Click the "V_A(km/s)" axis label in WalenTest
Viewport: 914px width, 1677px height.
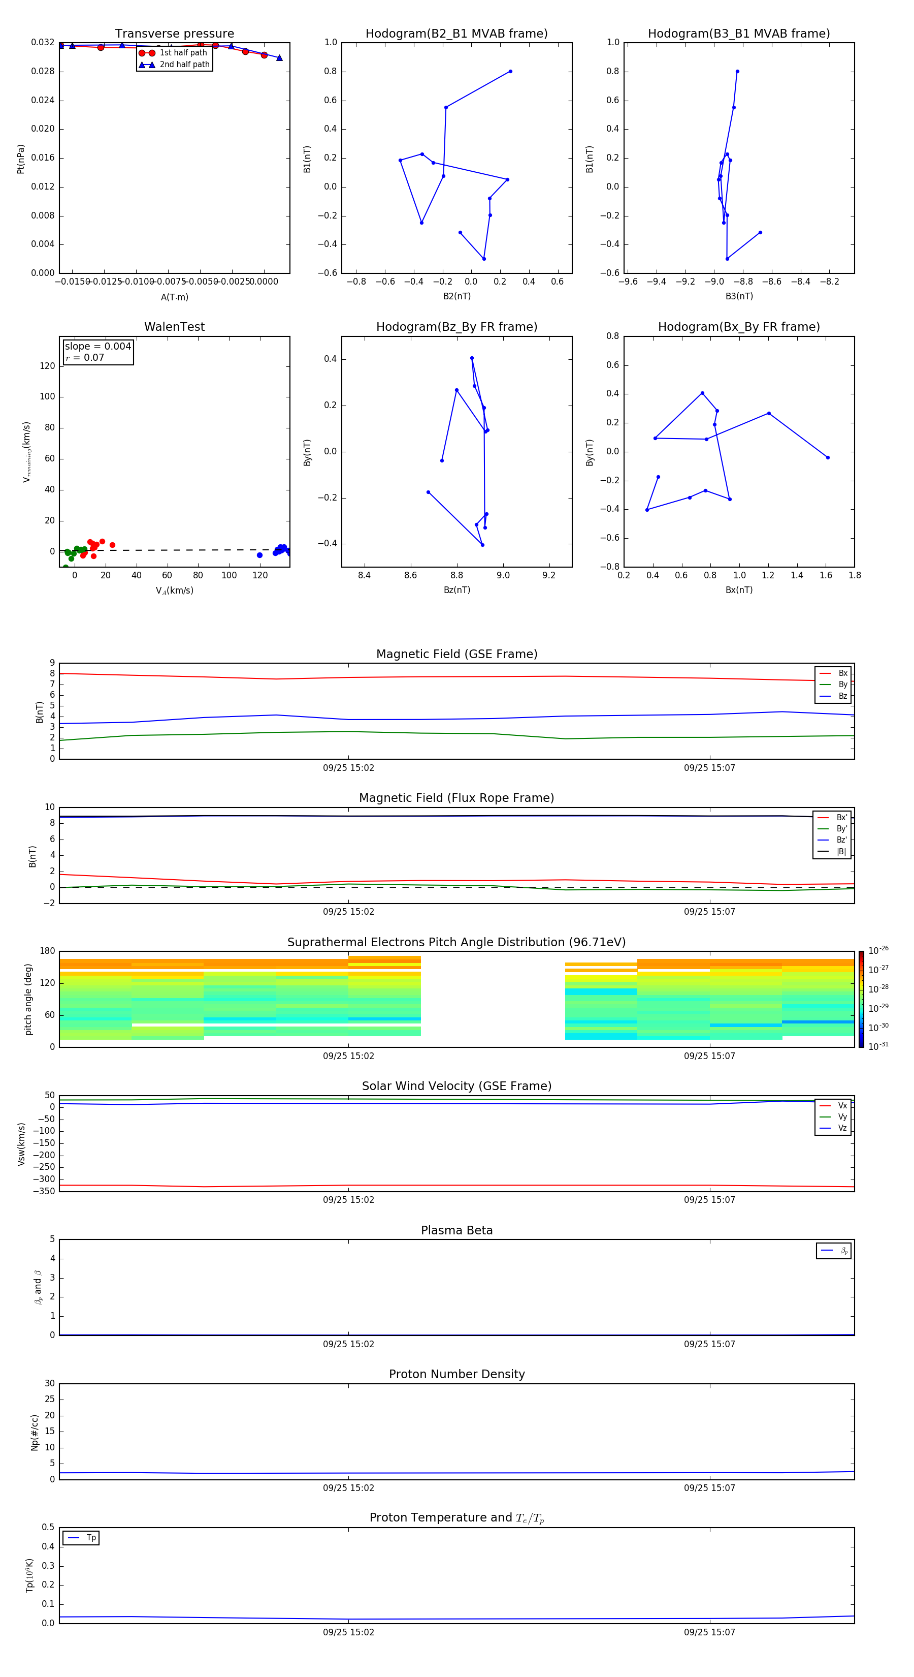point(174,591)
